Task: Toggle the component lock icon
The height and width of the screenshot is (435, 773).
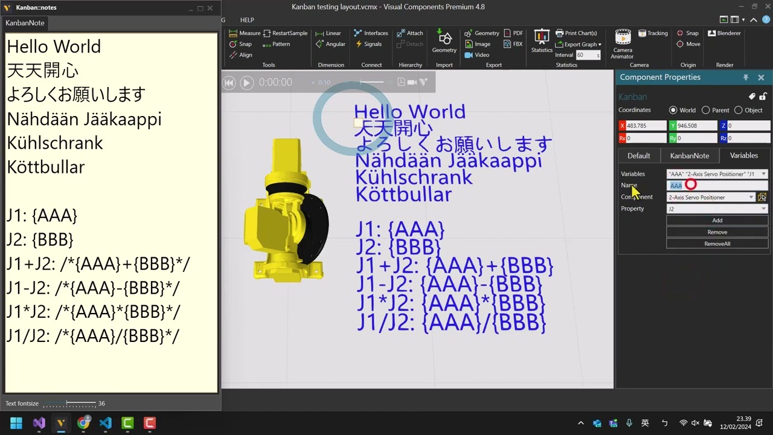Action: pos(763,97)
